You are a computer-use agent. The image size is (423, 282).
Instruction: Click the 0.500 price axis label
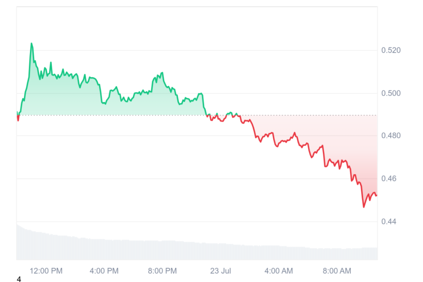391,94
